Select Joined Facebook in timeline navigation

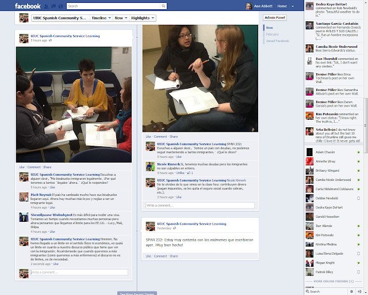click(277, 41)
